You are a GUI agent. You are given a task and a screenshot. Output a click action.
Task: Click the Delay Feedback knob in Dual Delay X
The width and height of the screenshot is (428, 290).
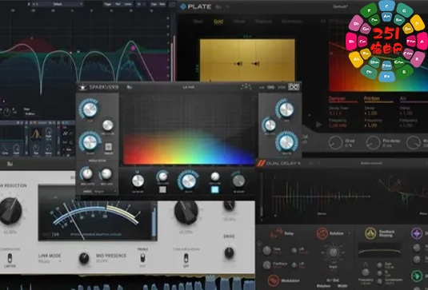point(266,265)
